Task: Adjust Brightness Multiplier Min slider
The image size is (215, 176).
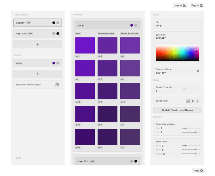Action: click(x=190, y=128)
